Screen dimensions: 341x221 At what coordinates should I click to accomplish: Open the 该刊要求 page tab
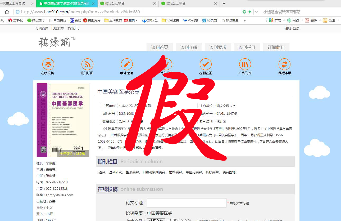pos(218,47)
